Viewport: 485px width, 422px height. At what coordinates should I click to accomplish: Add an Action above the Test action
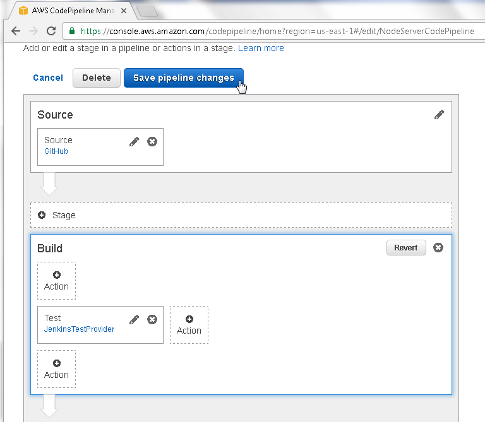56,281
